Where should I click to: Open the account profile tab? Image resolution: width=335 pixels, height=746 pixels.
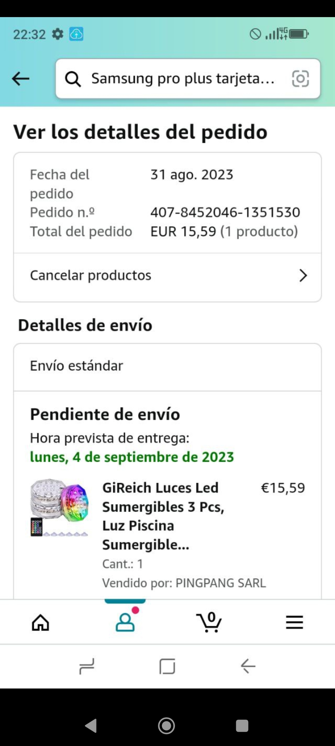(125, 622)
